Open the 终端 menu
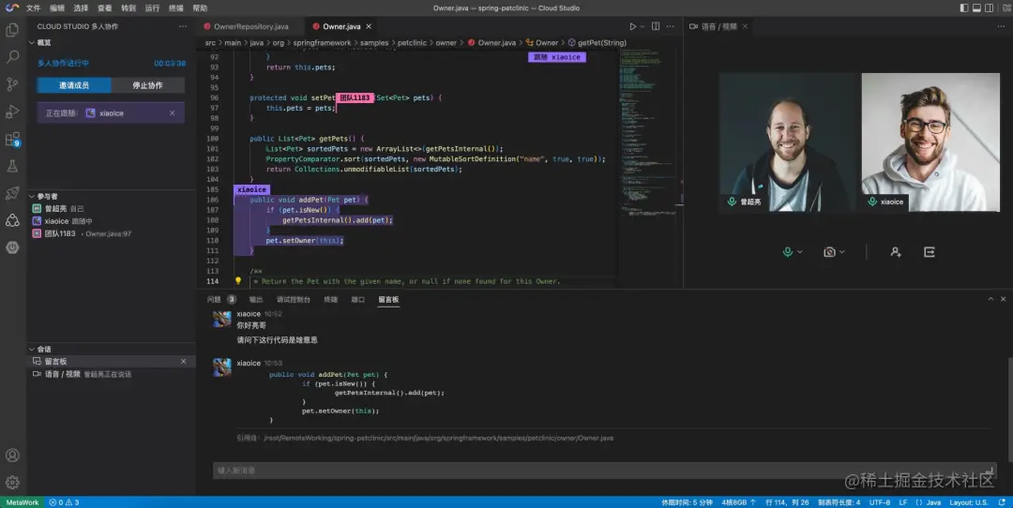1013x508 pixels. coord(175,7)
